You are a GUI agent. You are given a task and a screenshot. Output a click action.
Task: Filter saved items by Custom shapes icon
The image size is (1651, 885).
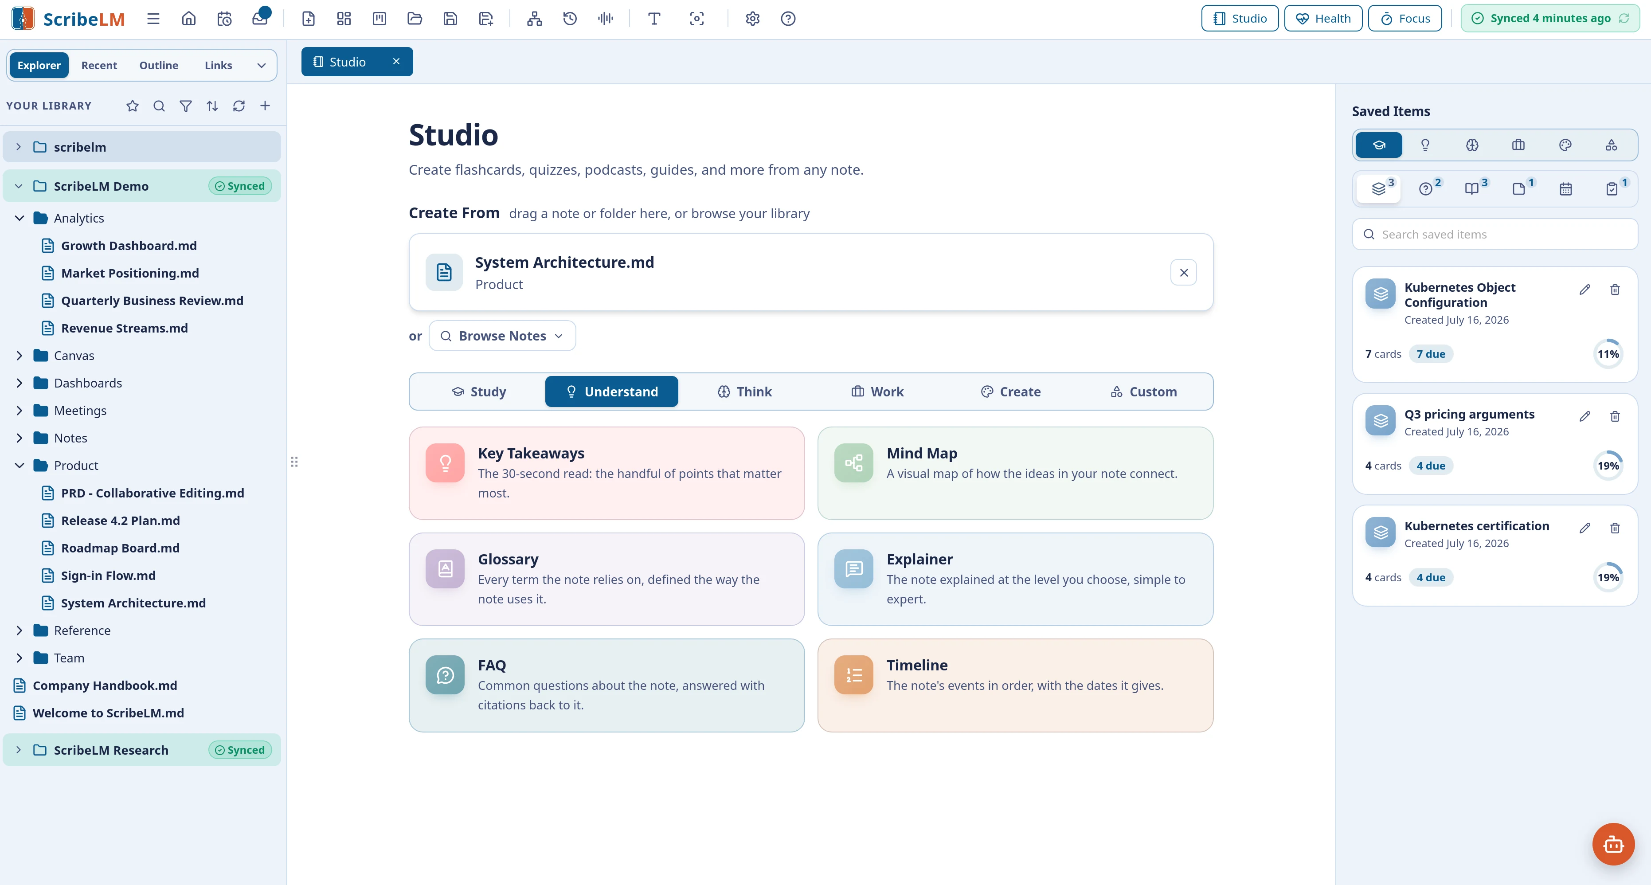(x=1611, y=145)
